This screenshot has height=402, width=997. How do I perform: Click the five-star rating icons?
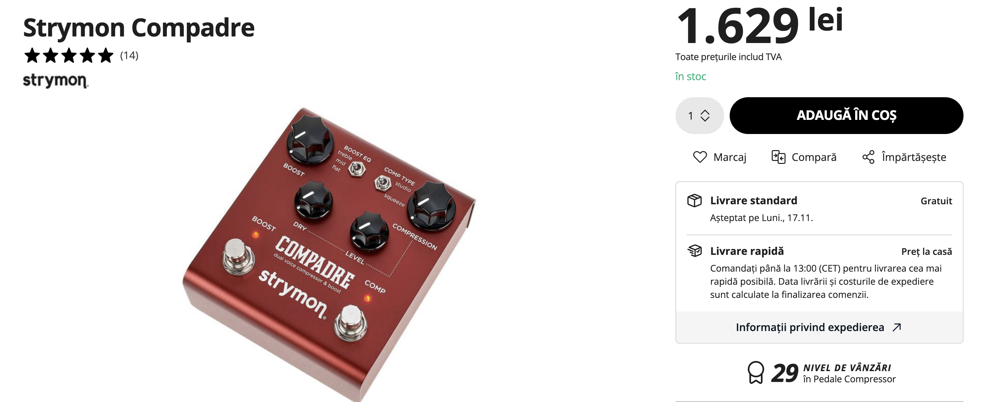point(69,56)
